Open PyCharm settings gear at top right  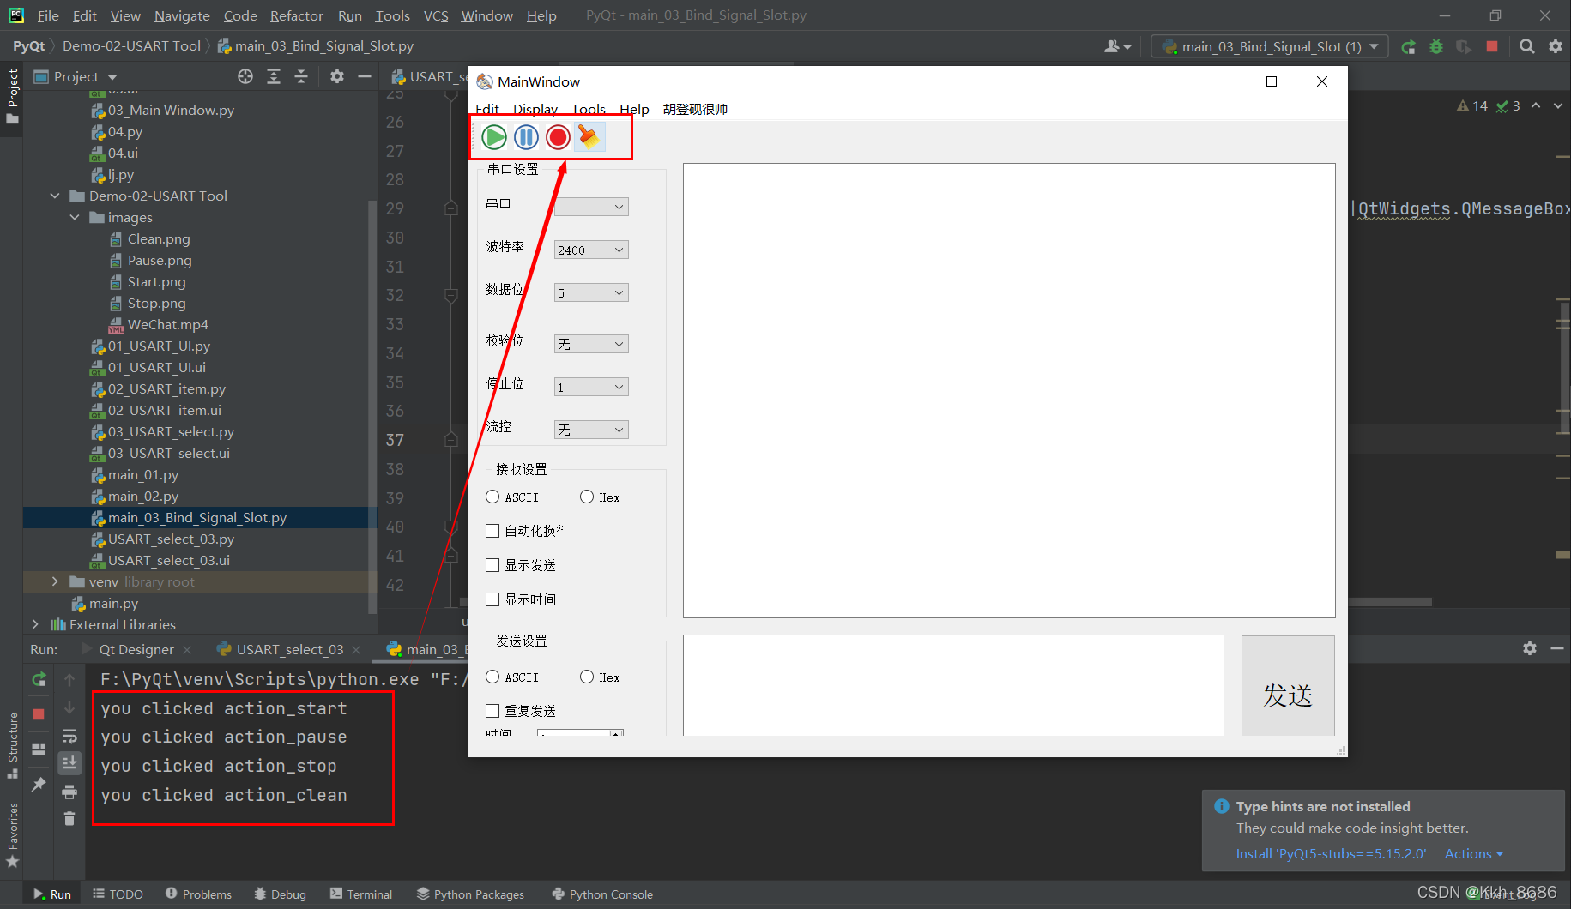click(1556, 46)
